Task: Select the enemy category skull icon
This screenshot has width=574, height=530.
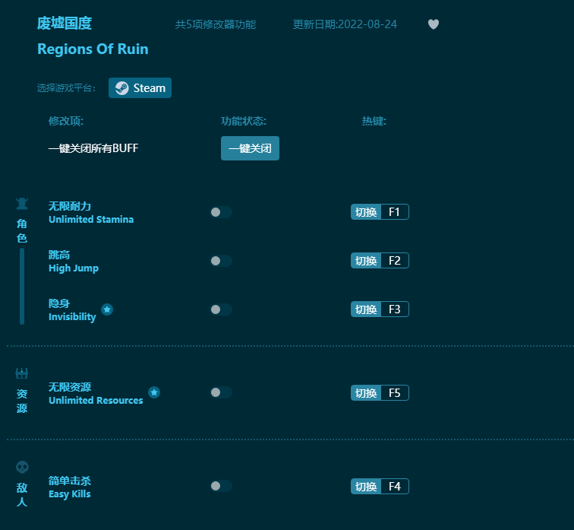Action: click(22, 468)
